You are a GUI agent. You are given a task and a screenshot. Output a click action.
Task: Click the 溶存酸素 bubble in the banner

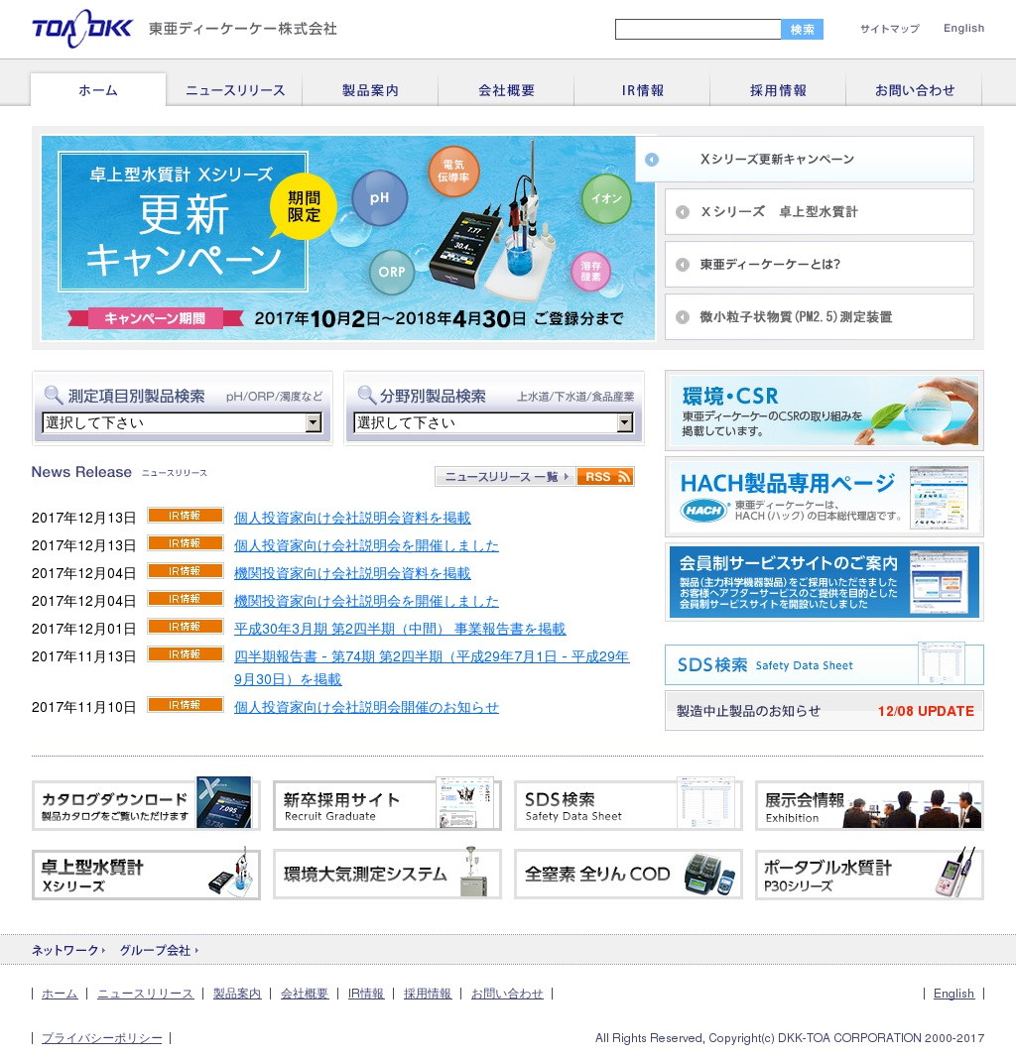590,272
